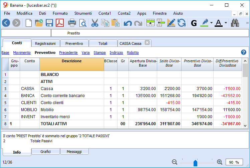The width and height of the screenshot is (250, 168).
Task: Save file with the floppy disk icon
Action: [x=49, y=23]
